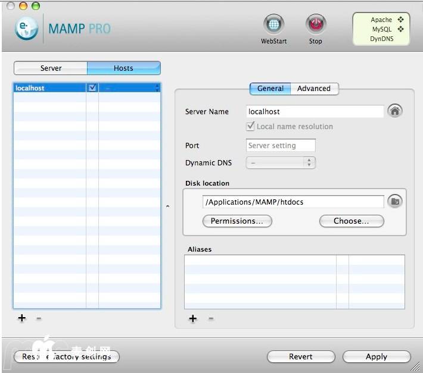Click the green zoom window button
423x373 pixels.
pyautogui.click(x=36, y=6)
